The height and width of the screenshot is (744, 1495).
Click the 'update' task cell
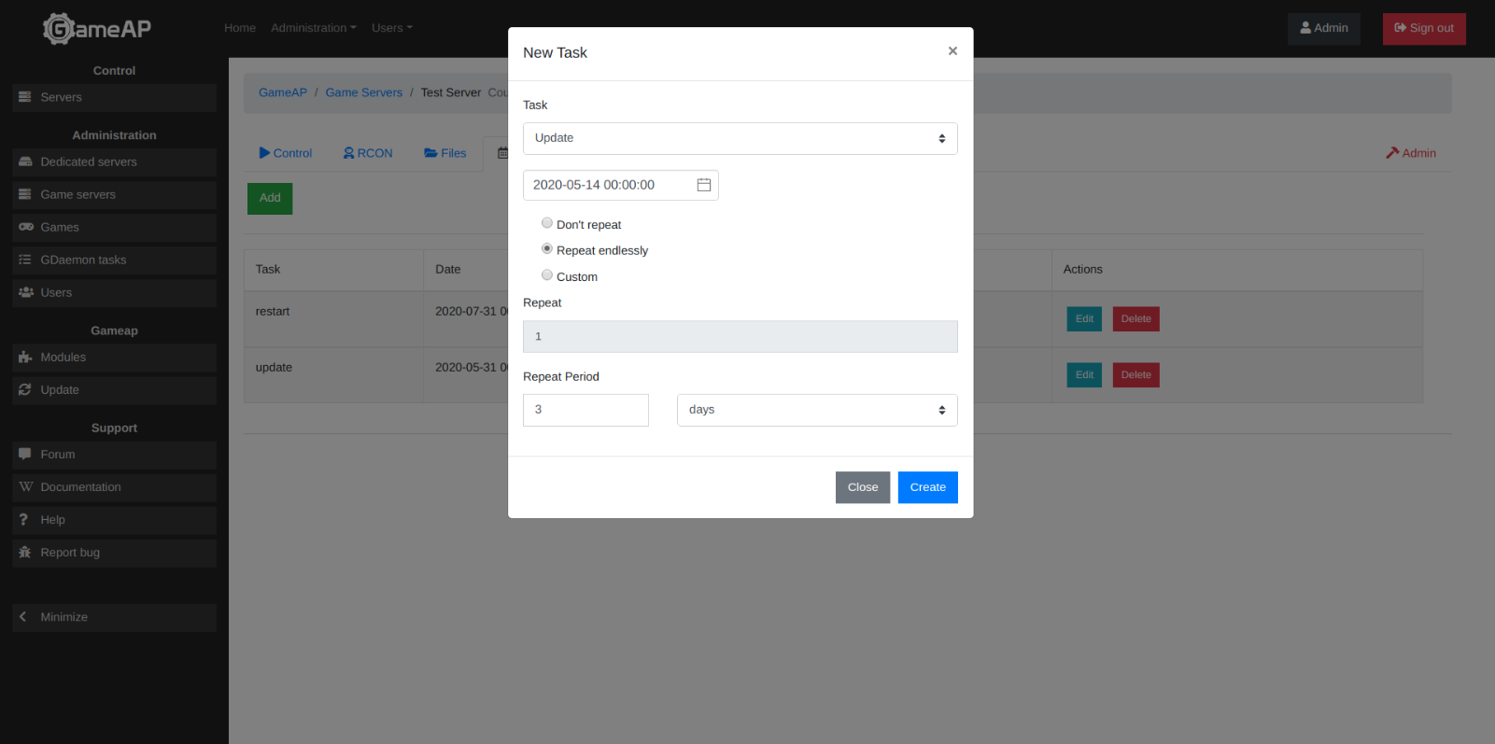(333, 375)
